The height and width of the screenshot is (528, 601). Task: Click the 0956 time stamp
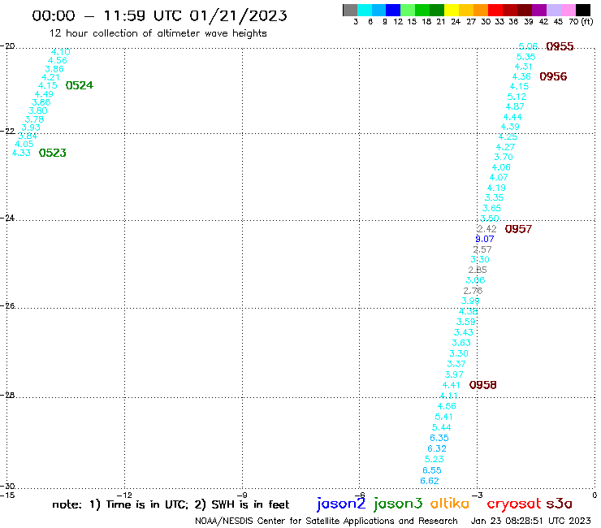click(553, 76)
